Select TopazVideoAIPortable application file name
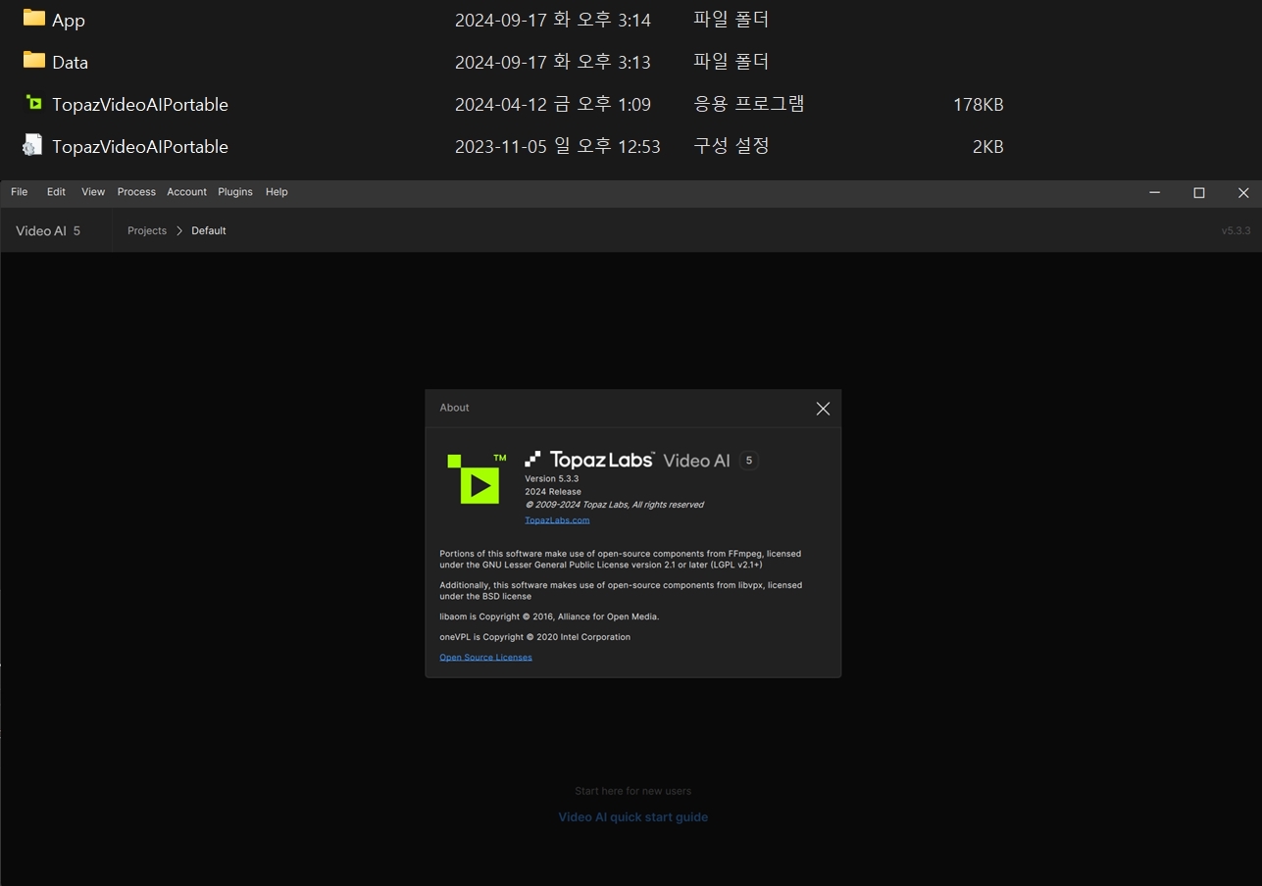 [x=140, y=105]
